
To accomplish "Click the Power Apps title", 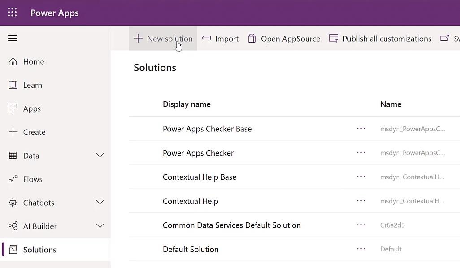I will pyautogui.click(x=55, y=13).
